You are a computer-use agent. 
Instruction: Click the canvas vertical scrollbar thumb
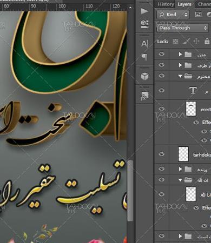click(130, 191)
